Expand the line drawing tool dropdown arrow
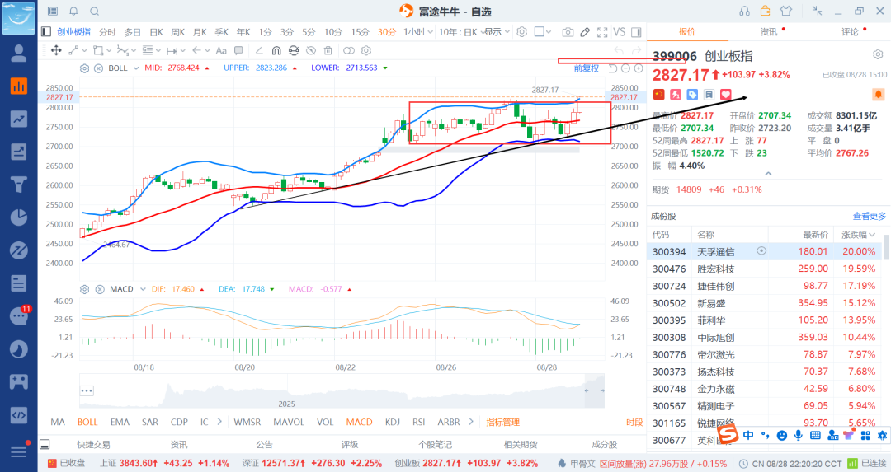891x472 pixels. (x=85, y=50)
